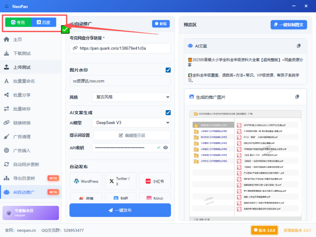Select WordPress publish platform
Screen dimensions: 316x237
coord(86,181)
